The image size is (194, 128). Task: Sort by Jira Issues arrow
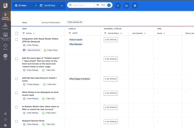[164, 33]
